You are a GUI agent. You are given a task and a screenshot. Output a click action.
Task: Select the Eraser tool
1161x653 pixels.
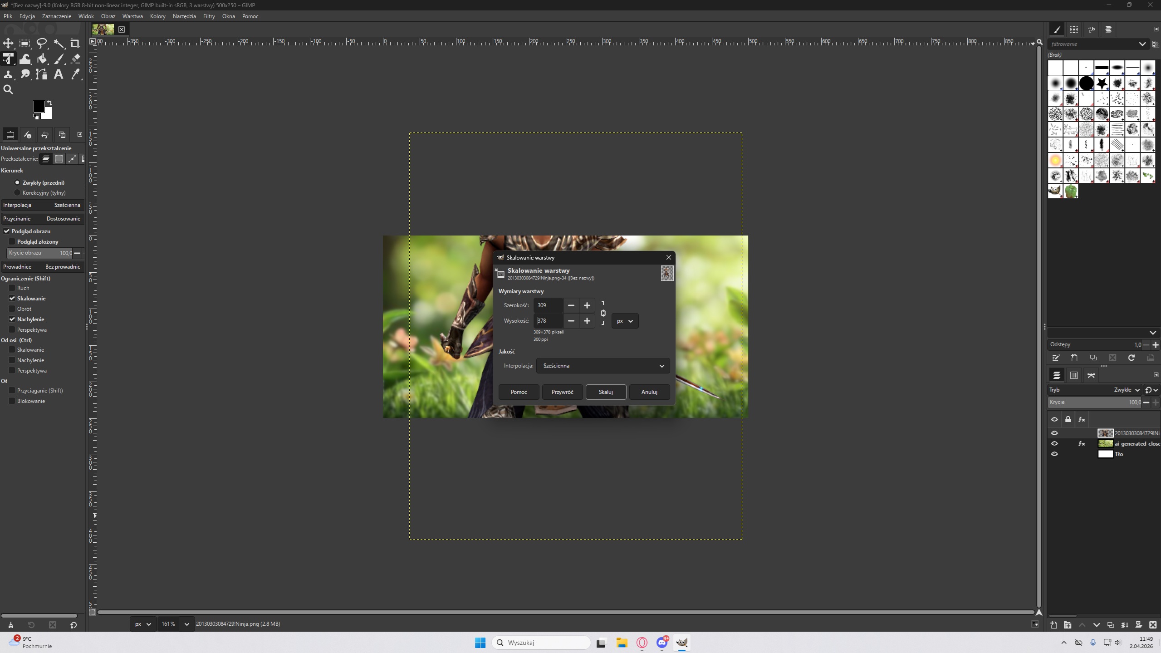point(75,59)
